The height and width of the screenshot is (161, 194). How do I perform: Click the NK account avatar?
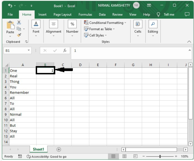coord(136,5)
